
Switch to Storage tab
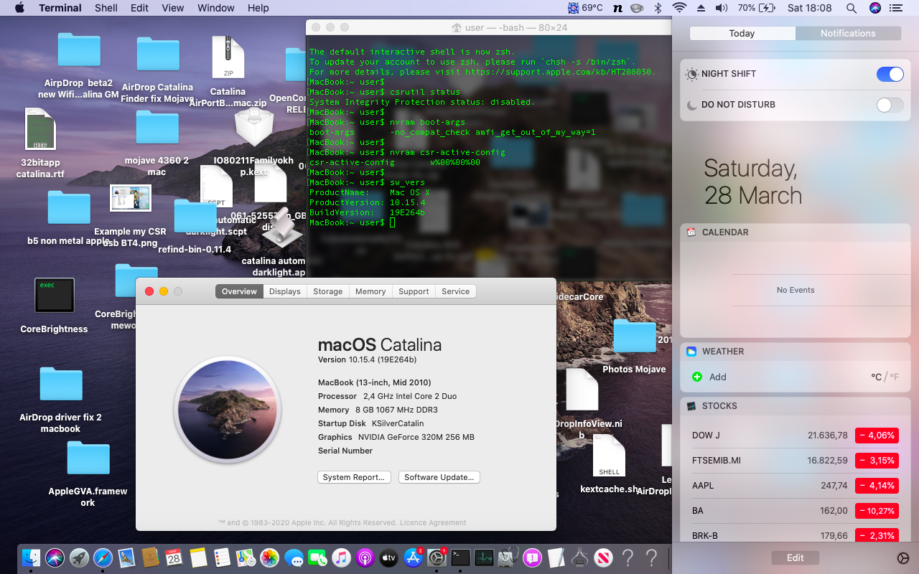[327, 291]
